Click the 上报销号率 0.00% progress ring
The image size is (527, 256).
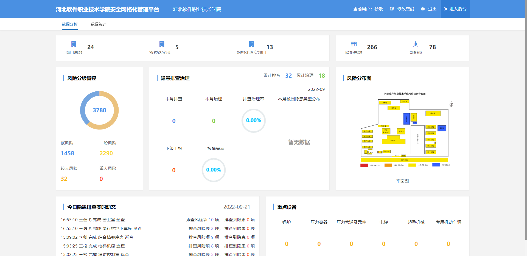pos(214,170)
